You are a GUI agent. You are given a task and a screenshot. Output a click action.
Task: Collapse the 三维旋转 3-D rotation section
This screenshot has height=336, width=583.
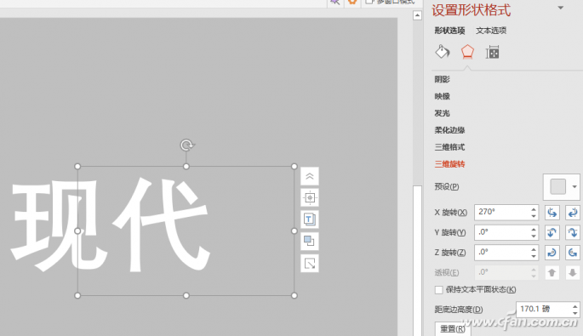point(450,164)
